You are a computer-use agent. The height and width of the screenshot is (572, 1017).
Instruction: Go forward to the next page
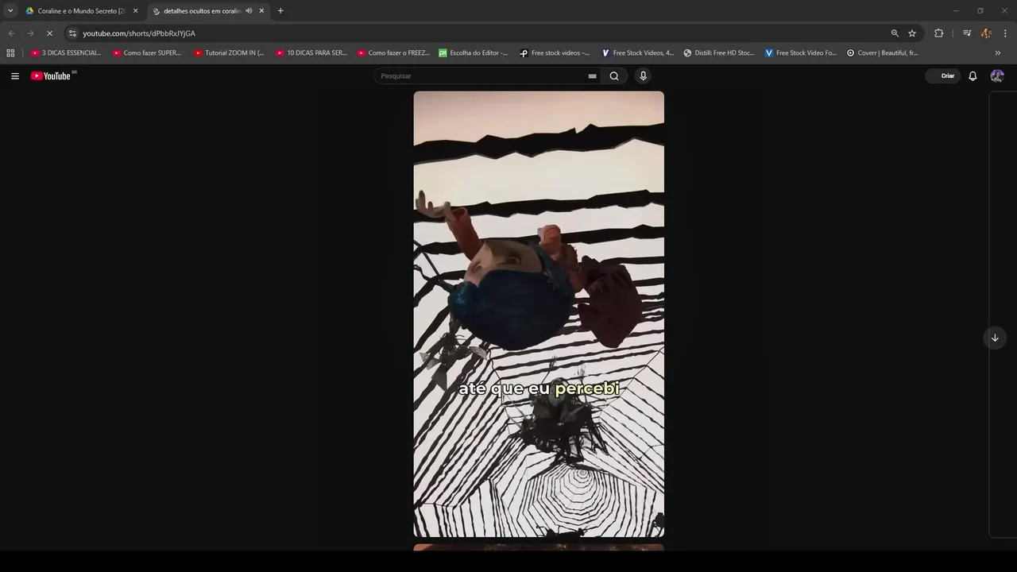click(x=30, y=33)
